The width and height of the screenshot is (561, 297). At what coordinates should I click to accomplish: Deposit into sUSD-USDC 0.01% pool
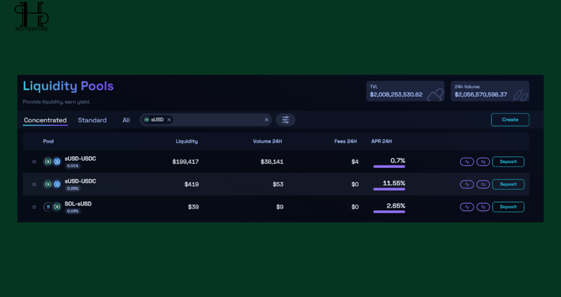click(508, 162)
